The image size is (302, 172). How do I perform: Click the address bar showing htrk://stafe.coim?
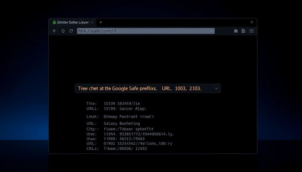[142, 31]
